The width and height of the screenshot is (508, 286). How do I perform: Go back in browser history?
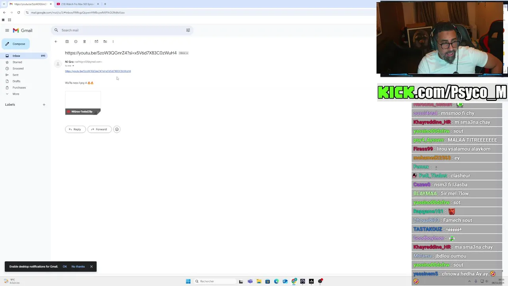[x=4, y=12]
